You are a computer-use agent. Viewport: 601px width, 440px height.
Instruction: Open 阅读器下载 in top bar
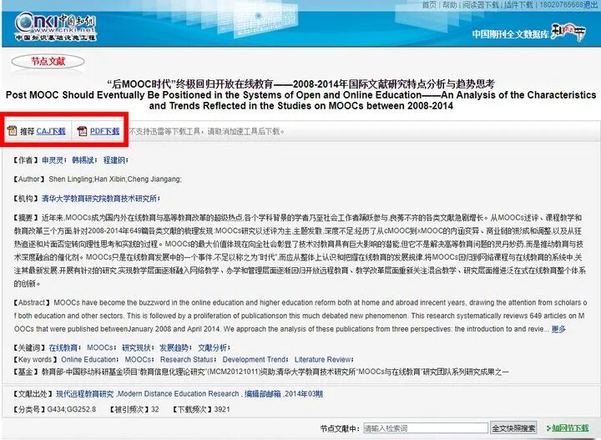pos(481,5)
